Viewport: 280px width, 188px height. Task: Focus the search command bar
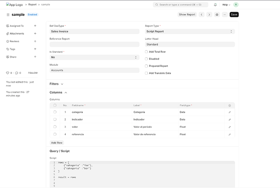click(x=181, y=4)
